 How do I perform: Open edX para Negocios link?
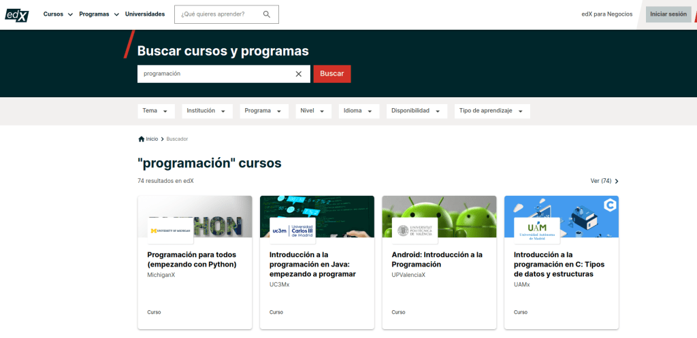pyautogui.click(x=606, y=14)
